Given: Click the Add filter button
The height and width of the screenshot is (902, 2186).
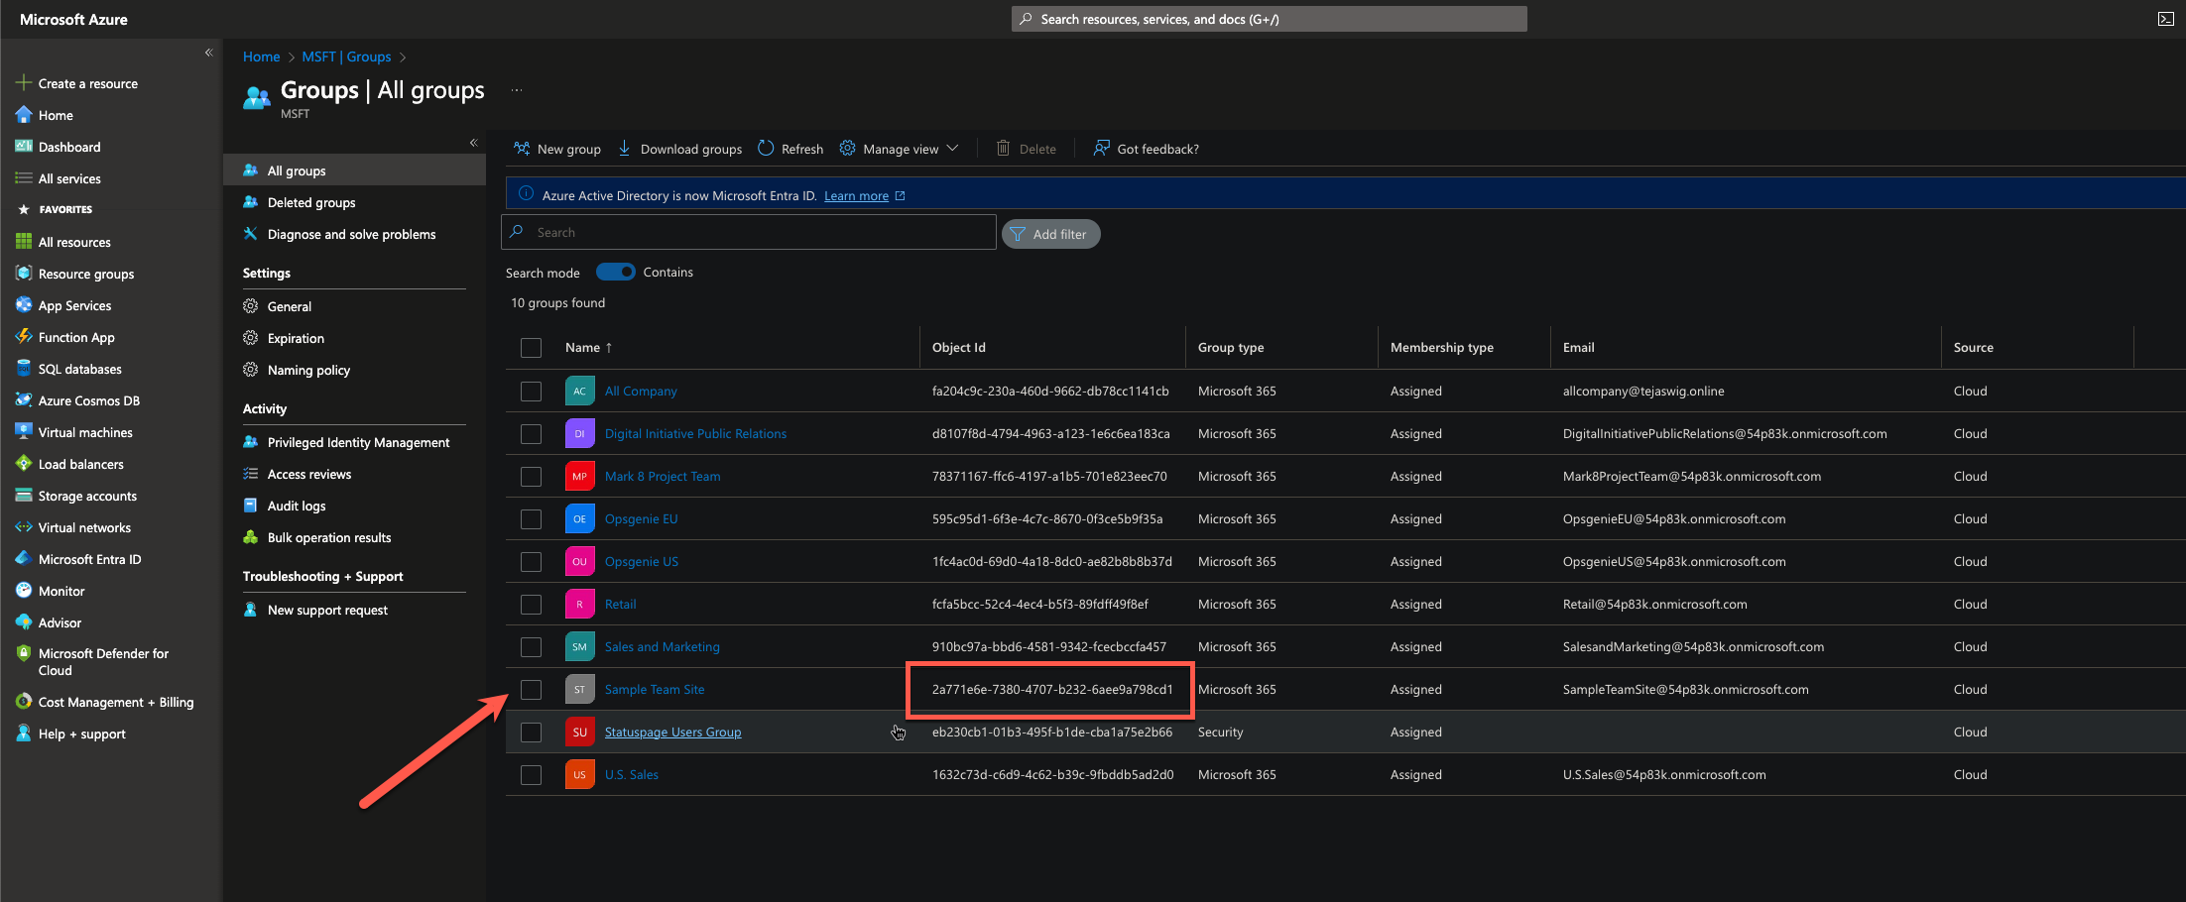Looking at the screenshot, I should coord(1050,234).
